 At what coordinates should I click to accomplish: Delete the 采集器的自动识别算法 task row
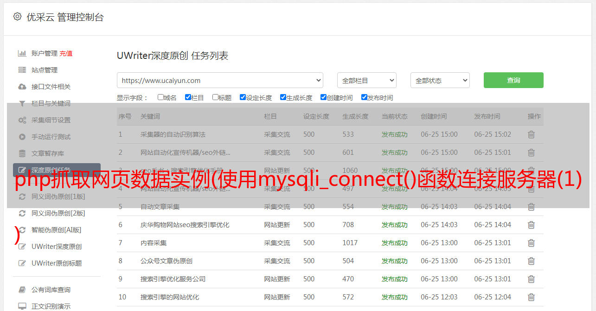click(531, 134)
